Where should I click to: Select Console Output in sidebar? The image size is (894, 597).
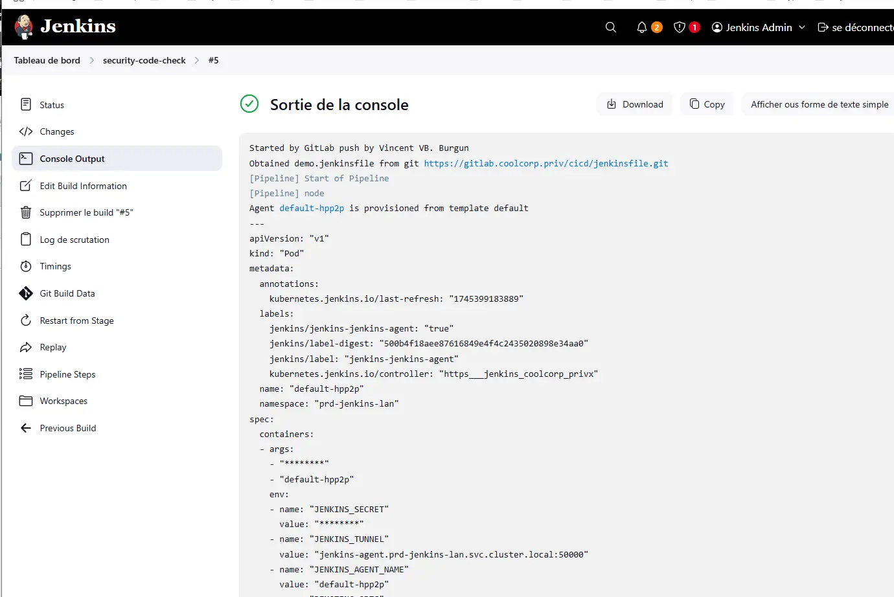[x=117, y=159]
